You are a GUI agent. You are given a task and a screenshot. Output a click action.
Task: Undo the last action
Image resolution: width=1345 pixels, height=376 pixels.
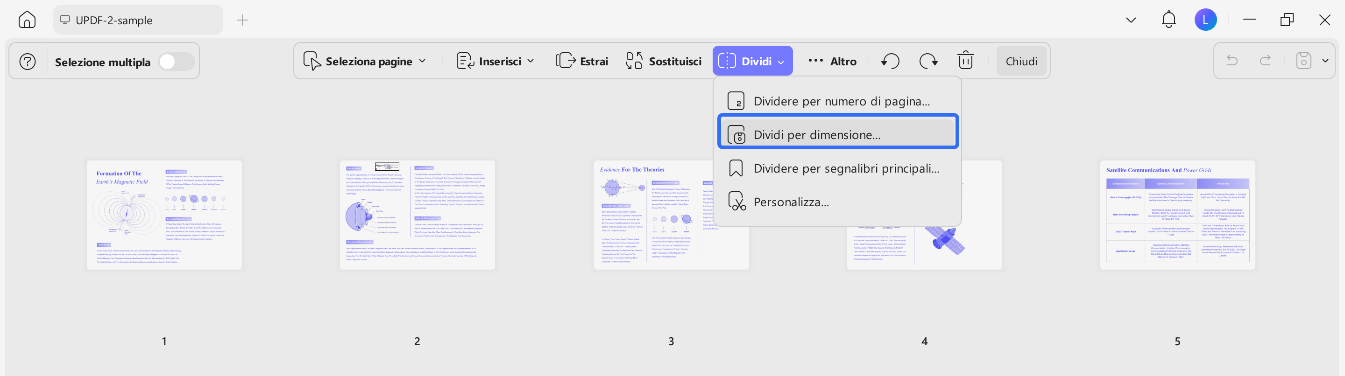pyautogui.click(x=1232, y=61)
